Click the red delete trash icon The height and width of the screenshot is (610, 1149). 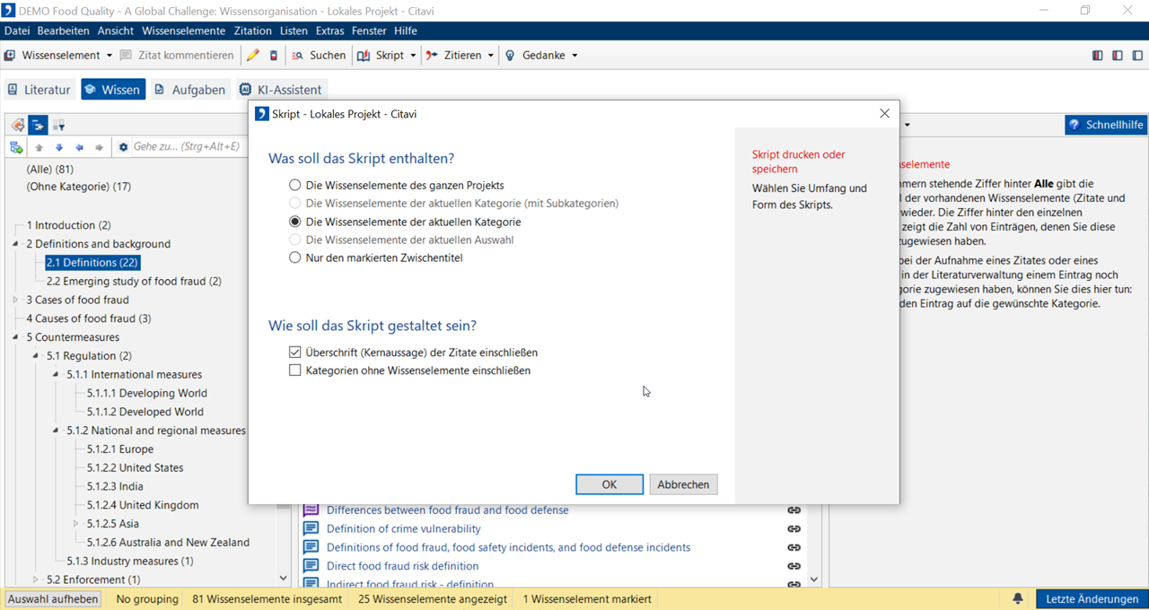[x=274, y=56]
